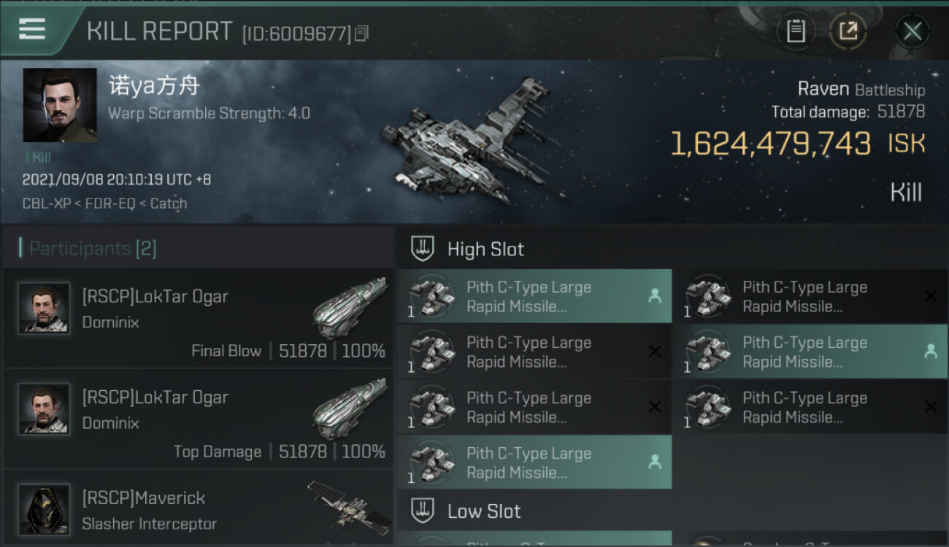Click the Raven battleship image
The height and width of the screenshot is (547, 949).
click(471, 142)
